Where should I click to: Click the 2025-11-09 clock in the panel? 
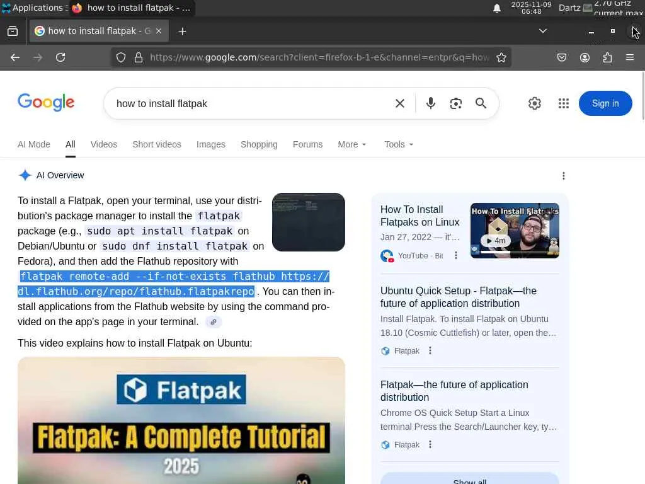click(x=532, y=8)
